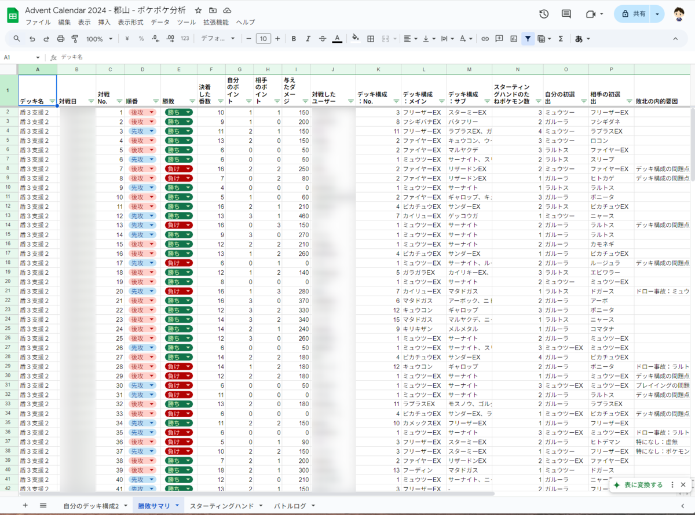The width and height of the screenshot is (695, 515).
Task: Click 表に変換する button
Action: 638,485
